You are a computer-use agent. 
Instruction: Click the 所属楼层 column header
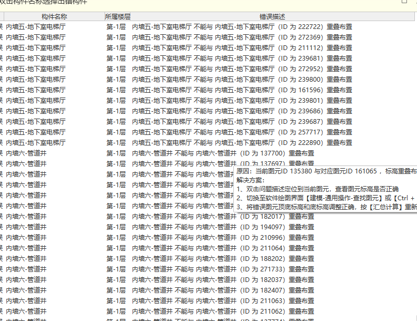click(x=118, y=17)
